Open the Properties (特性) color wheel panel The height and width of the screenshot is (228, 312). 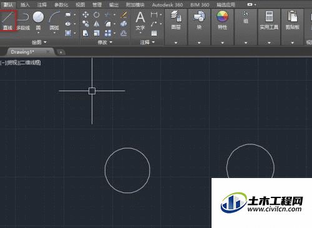[222, 20]
